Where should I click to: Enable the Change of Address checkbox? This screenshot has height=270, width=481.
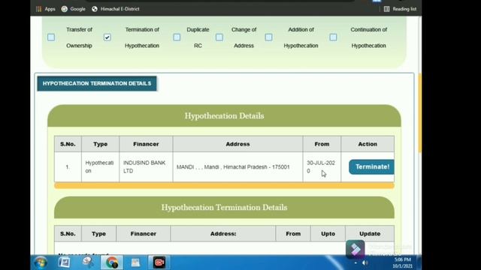click(219, 37)
